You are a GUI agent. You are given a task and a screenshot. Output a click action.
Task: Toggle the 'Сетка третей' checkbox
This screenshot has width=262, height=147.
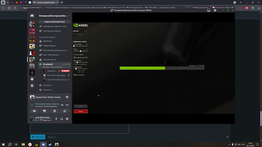(x=75, y=55)
